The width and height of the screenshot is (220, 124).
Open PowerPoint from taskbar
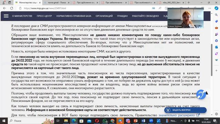coord(135,121)
